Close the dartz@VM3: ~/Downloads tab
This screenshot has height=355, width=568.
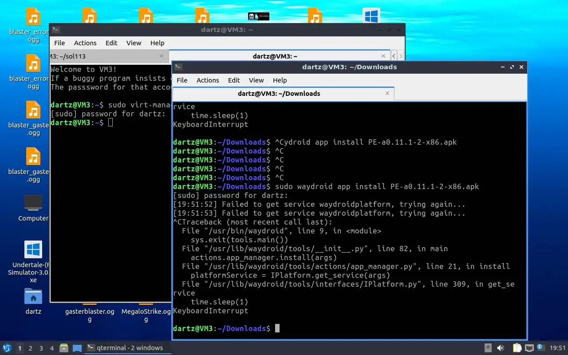387,93
